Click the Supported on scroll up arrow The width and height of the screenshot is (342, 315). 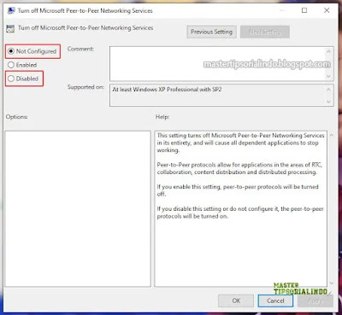[328, 90]
